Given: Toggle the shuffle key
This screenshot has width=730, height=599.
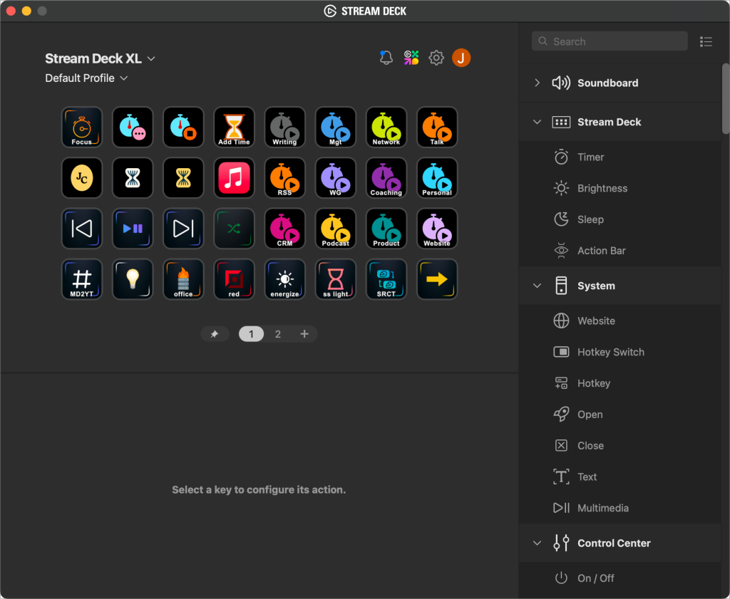Looking at the screenshot, I should coord(234,229).
